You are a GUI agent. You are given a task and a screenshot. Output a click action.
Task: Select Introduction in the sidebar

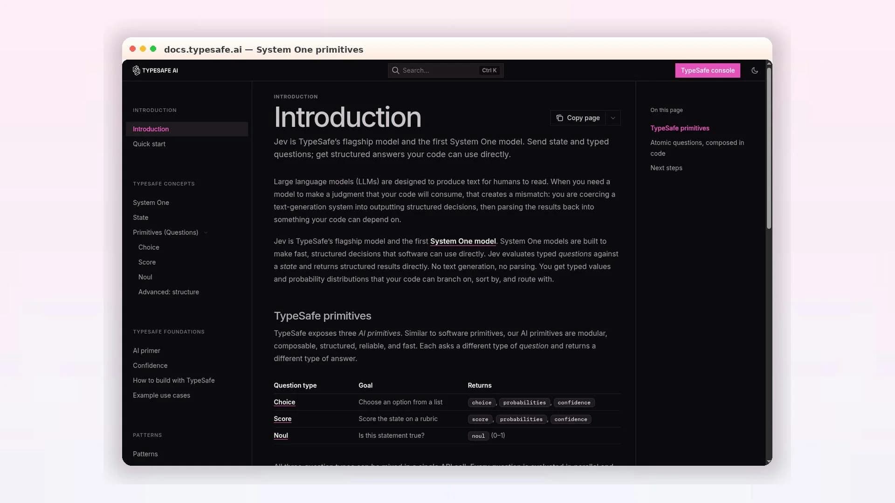point(186,129)
